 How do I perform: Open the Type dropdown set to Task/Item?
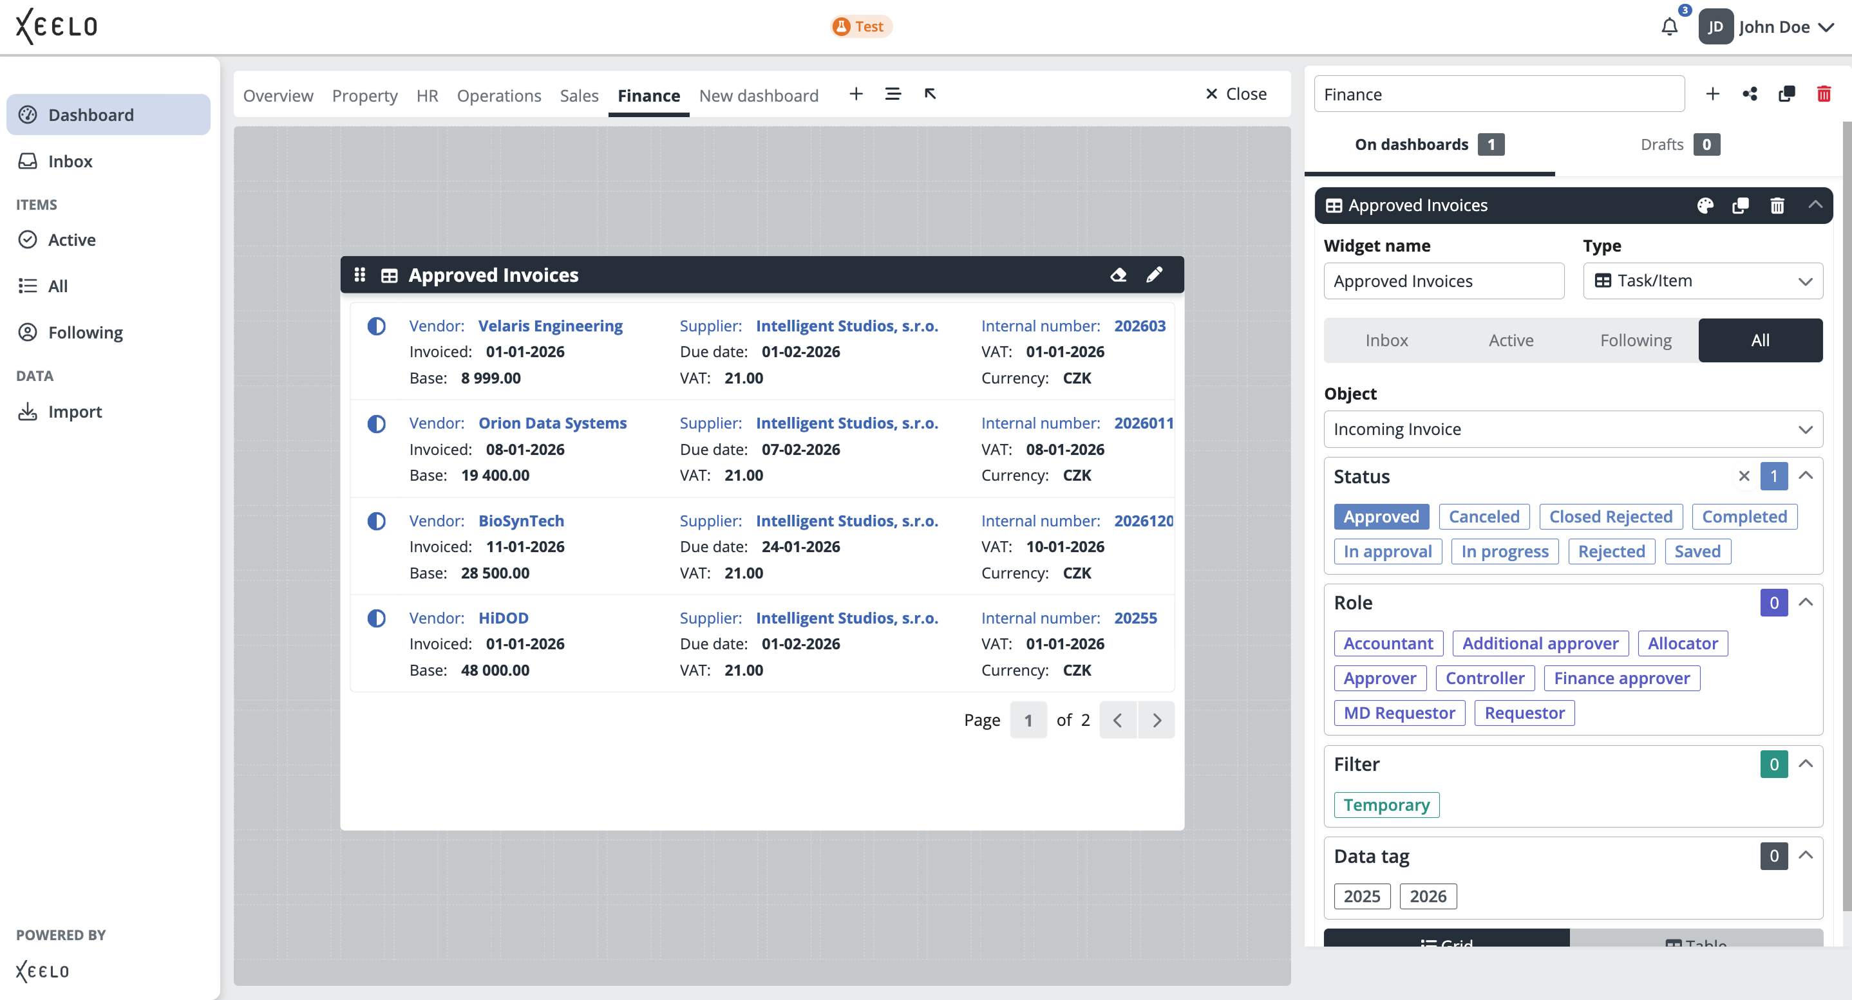point(1702,281)
